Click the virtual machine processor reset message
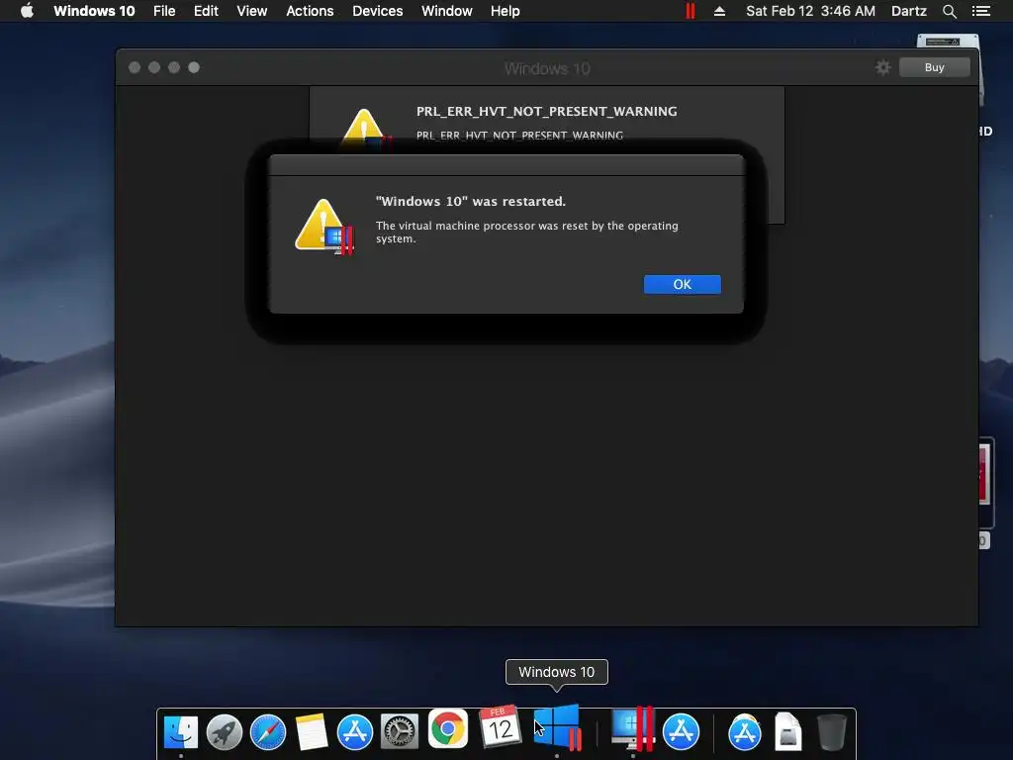This screenshot has width=1013, height=760. tap(527, 232)
